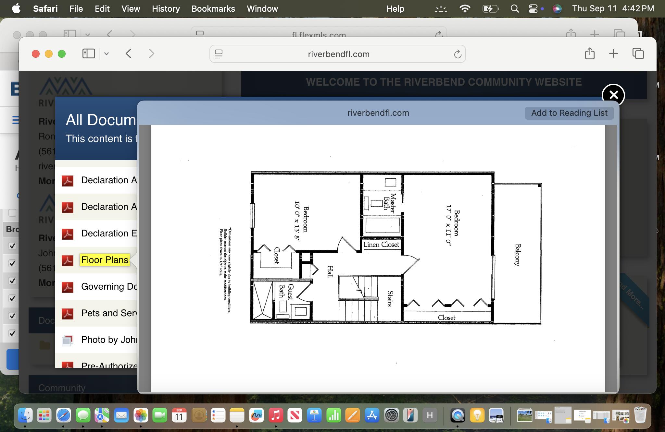Click the riverbendfl.com address bar
665x432 pixels.
tap(338, 54)
